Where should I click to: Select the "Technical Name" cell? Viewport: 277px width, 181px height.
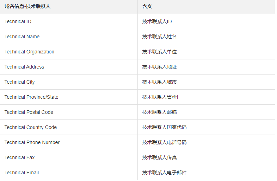point(22,37)
